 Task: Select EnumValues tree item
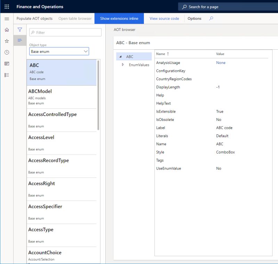pyautogui.click(x=139, y=65)
